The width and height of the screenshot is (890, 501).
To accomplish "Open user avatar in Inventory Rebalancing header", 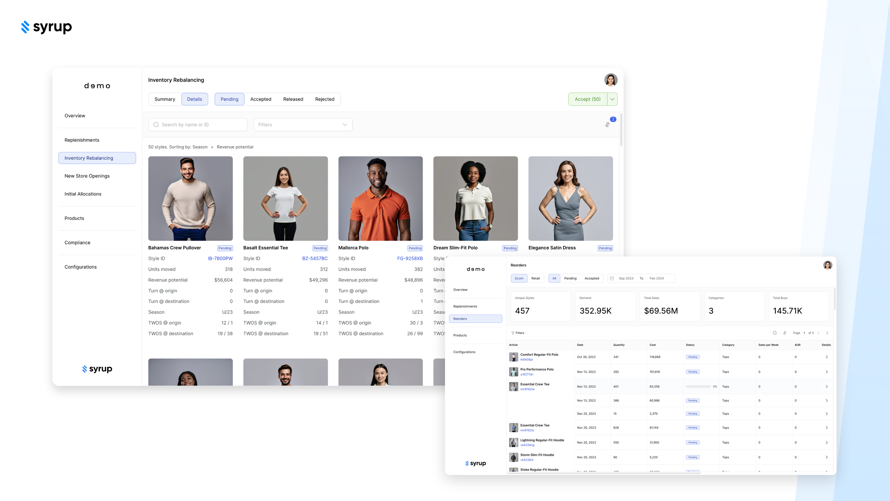I will pyautogui.click(x=611, y=80).
